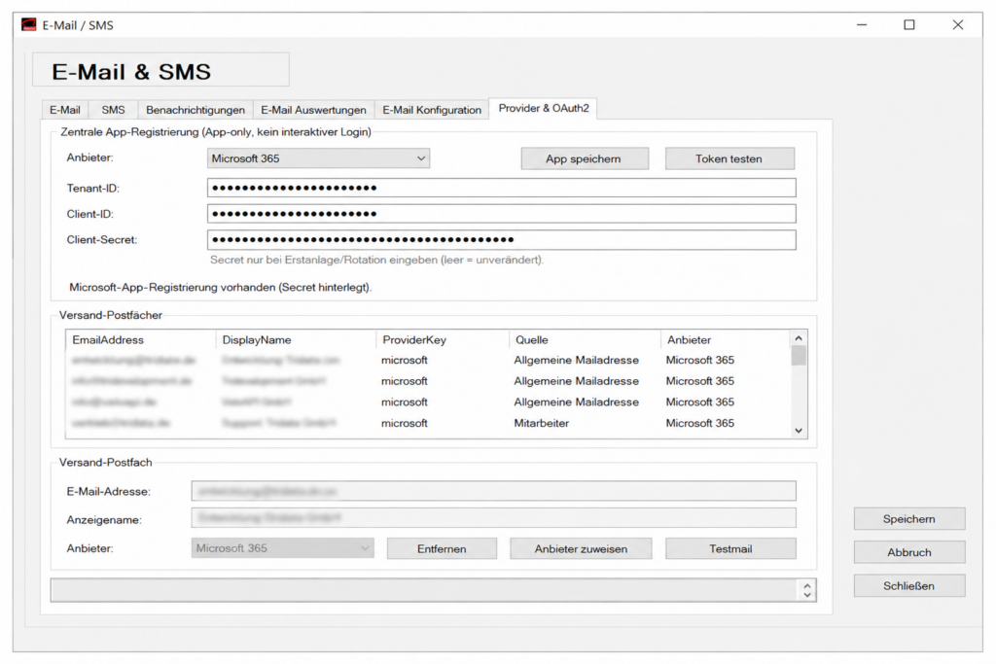Image resolution: width=996 pixels, height=664 pixels.
Task: Click the Quelle column header
Action: pyautogui.click(x=585, y=339)
